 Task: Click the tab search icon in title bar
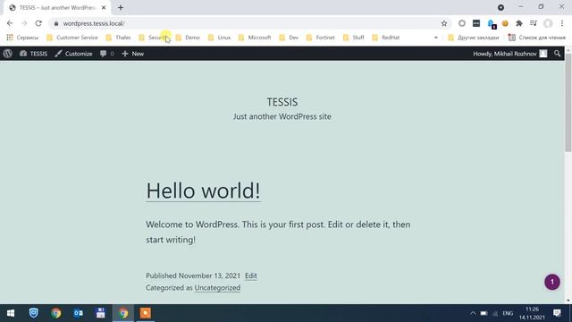pos(500,7)
